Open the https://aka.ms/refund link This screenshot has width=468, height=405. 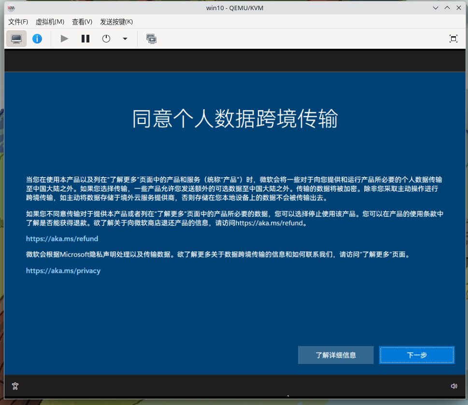click(62, 239)
